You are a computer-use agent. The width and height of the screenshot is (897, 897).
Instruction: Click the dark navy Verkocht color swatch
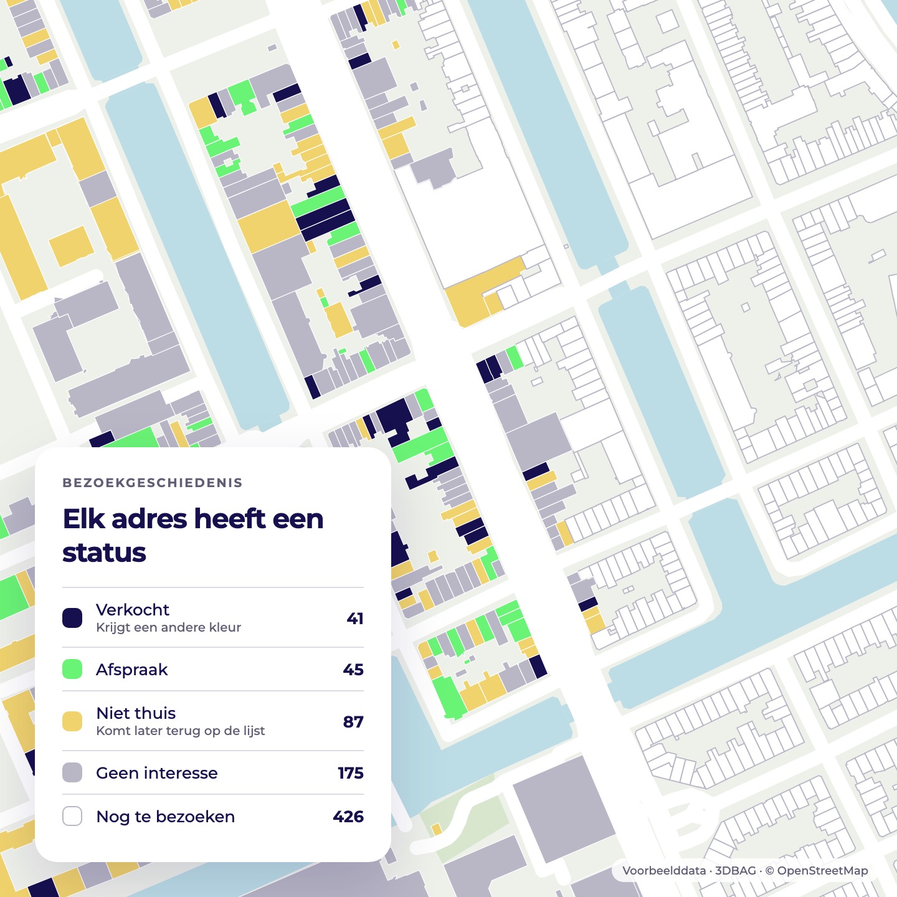pos(72,618)
